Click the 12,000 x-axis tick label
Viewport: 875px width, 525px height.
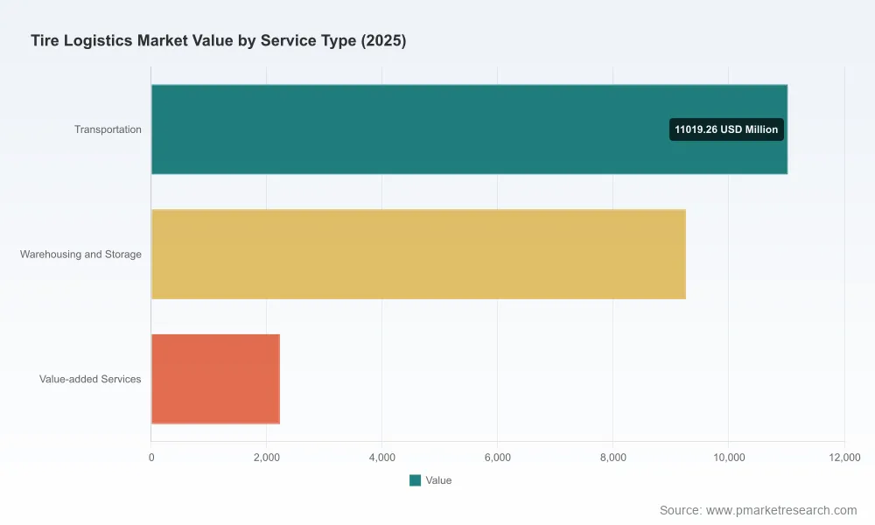click(844, 458)
